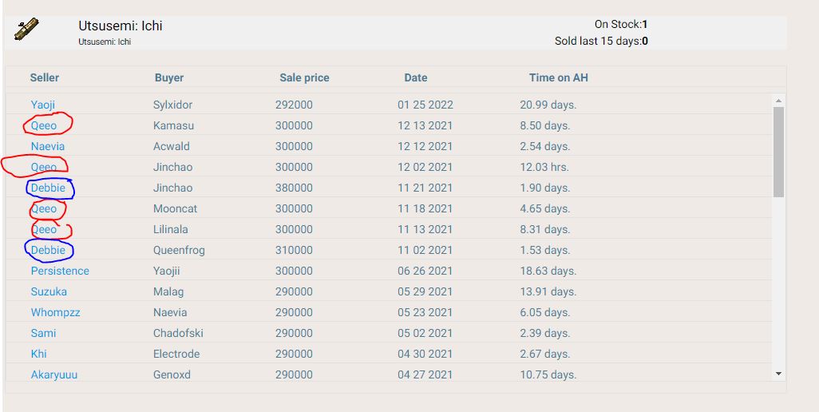
Task: Click the scrollbar up arrow
Action: (778, 100)
